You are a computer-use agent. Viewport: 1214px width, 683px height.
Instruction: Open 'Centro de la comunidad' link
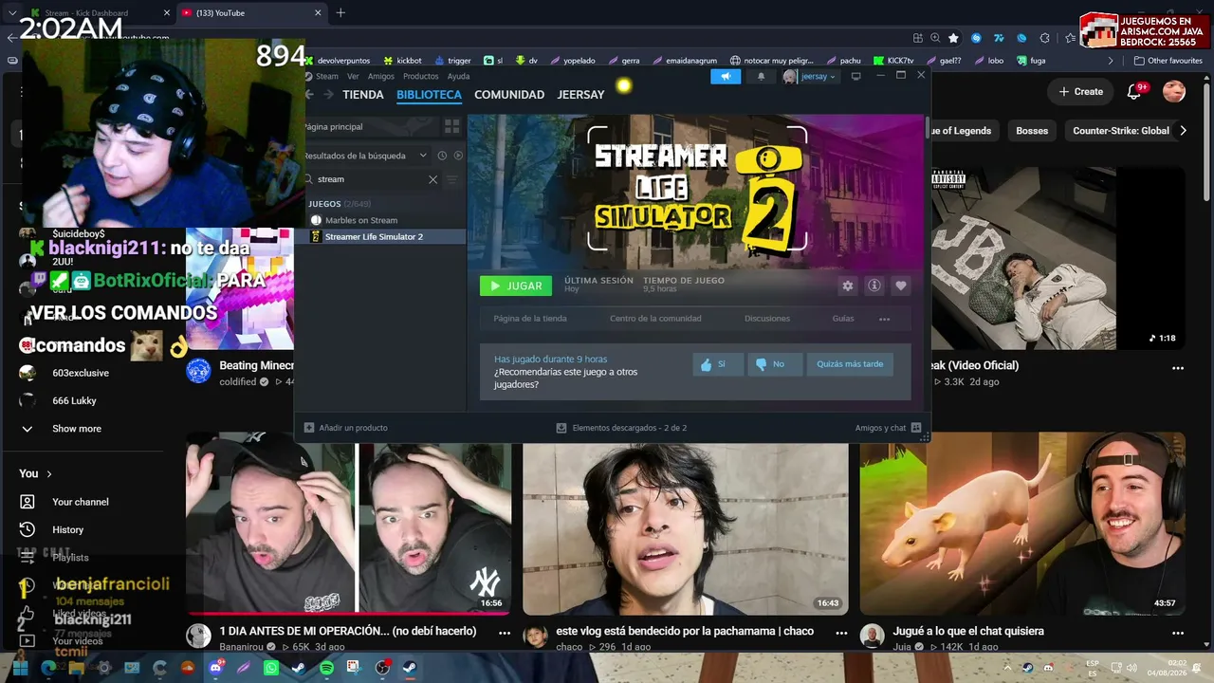pos(655,319)
